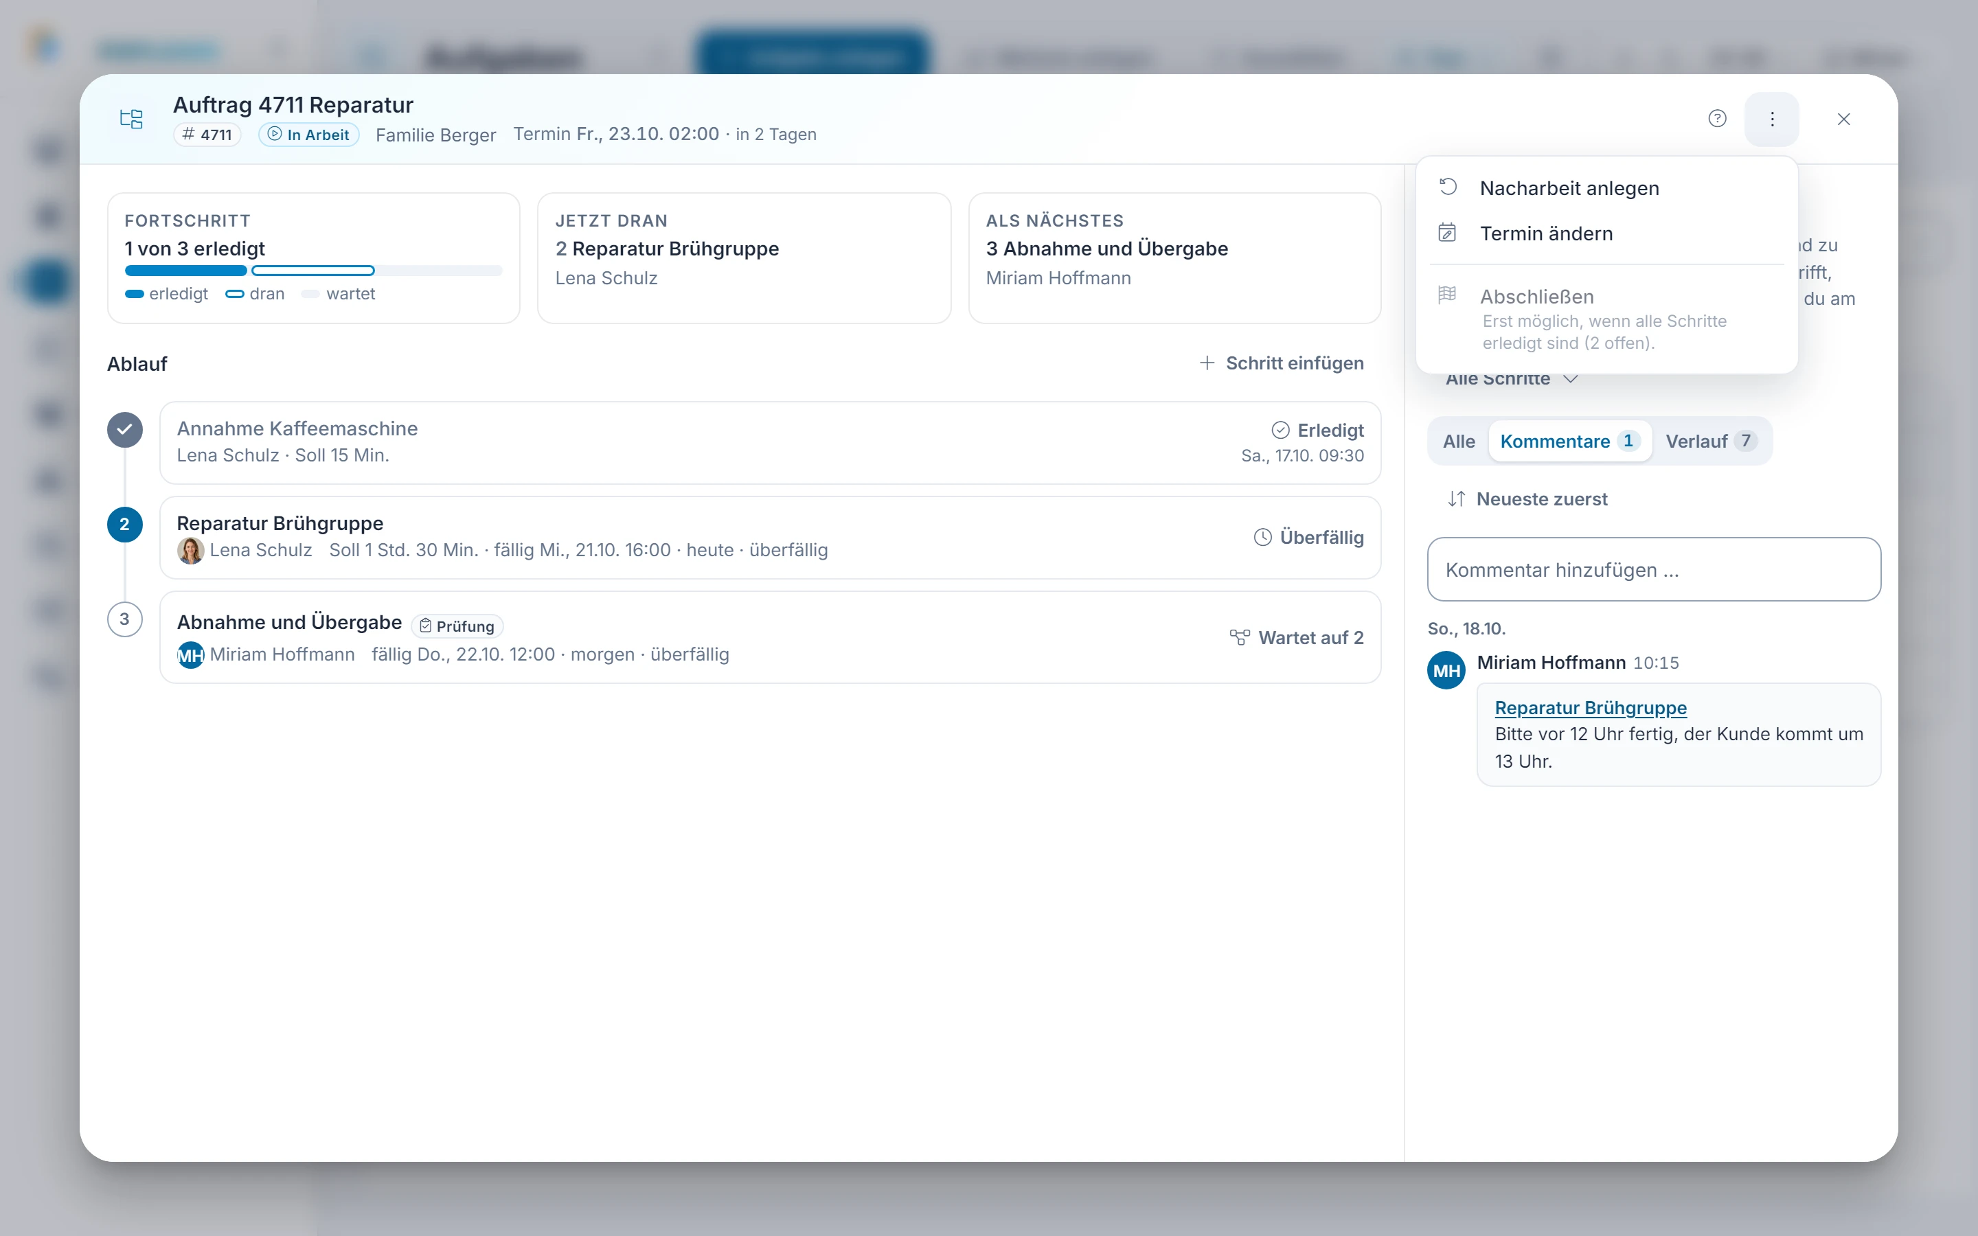Click the Überfällig clock status
Screen dimensions: 1978x1236
(x=1308, y=537)
